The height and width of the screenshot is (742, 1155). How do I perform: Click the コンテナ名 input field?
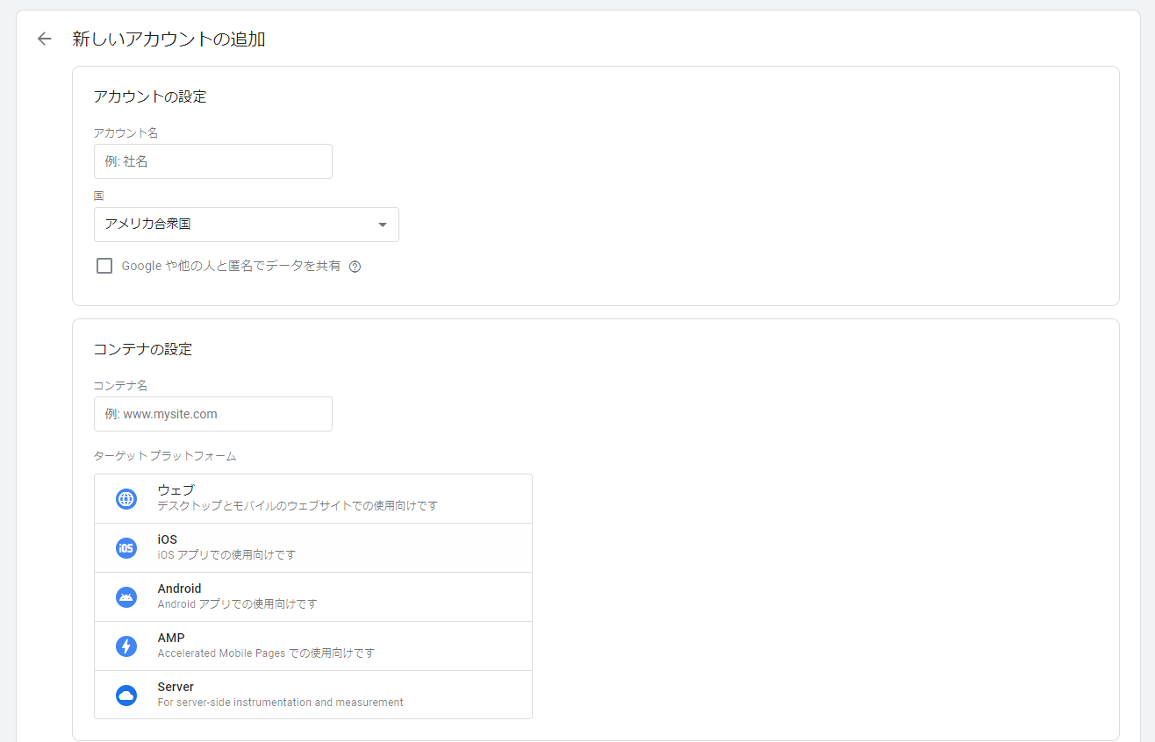point(213,414)
